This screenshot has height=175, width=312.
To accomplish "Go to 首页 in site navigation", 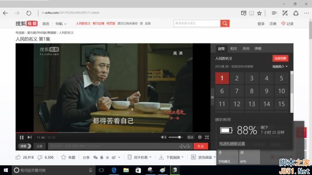I will click(46, 23).
